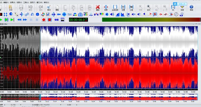Screen dimensions: 201x107
Task: Open the selection range dropdown in status bar
Action: 61,105
